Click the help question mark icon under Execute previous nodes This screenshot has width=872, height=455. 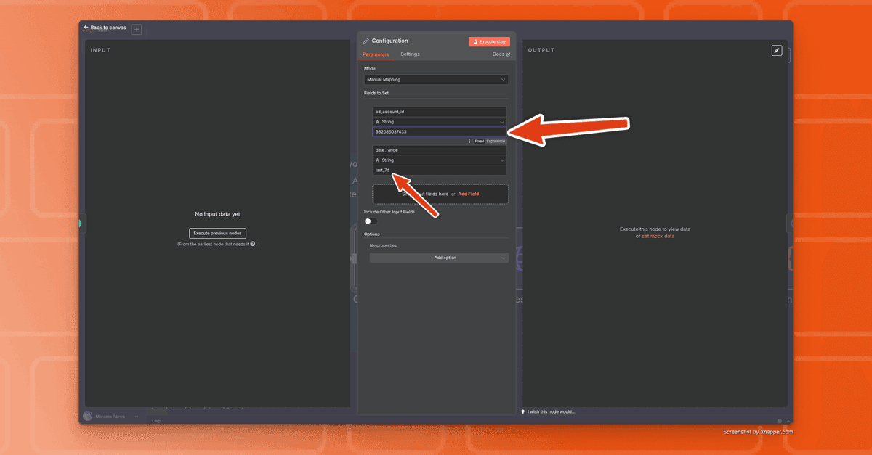click(252, 244)
